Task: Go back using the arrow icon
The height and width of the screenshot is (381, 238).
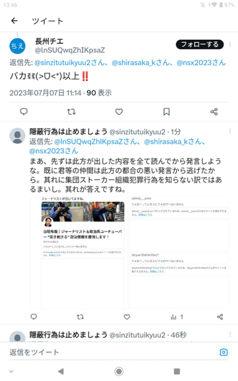Action: click(x=14, y=21)
